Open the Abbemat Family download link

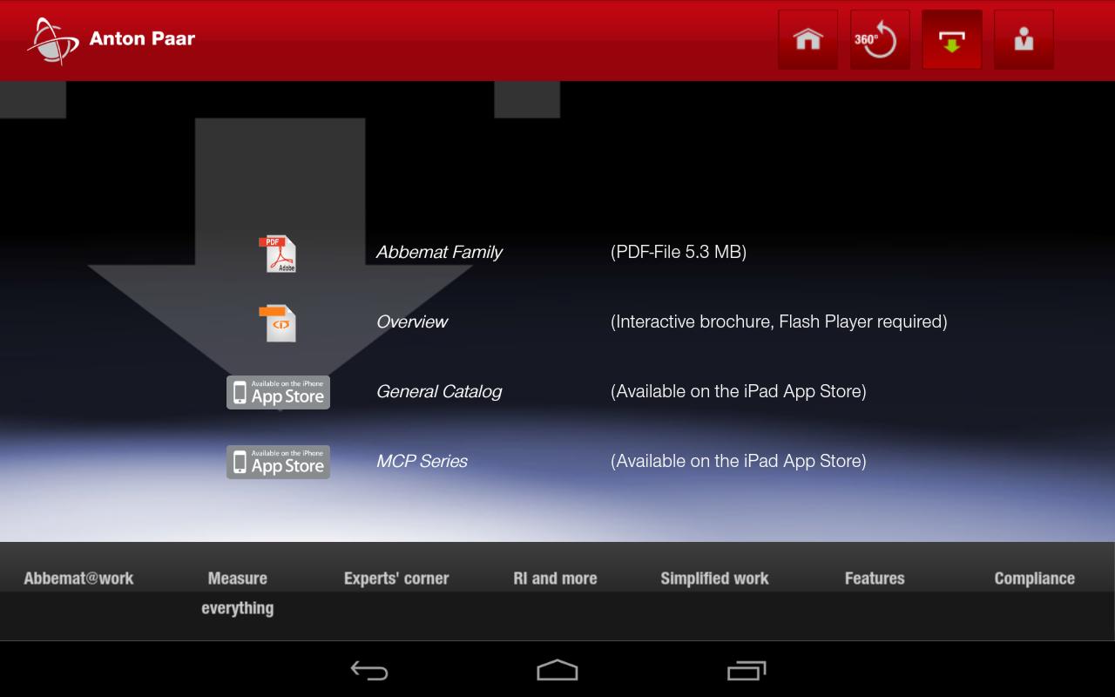point(439,253)
